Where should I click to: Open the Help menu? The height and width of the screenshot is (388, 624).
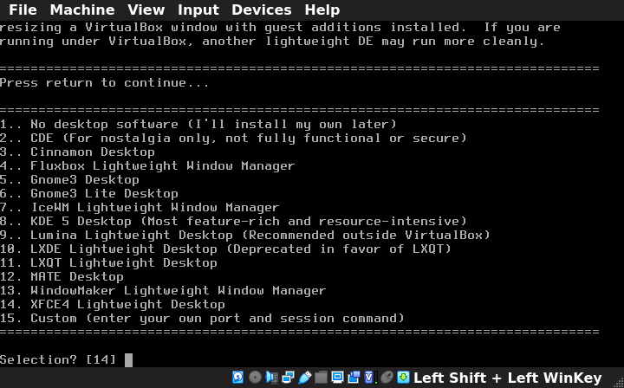click(322, 10)
